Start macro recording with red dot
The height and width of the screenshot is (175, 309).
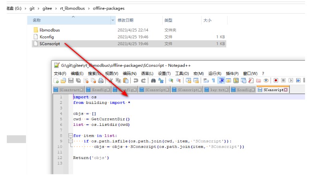click(276, 81)
